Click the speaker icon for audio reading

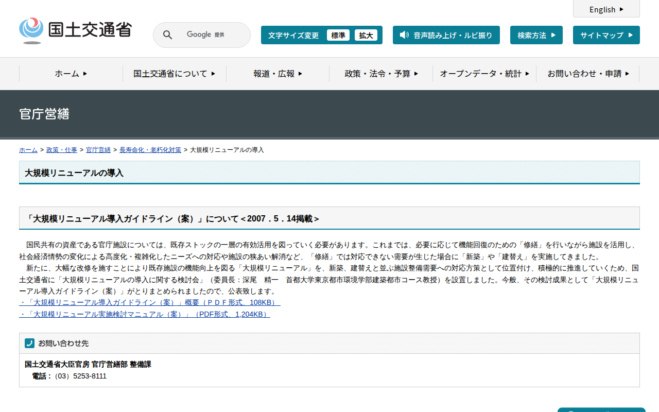pos(404,35)
